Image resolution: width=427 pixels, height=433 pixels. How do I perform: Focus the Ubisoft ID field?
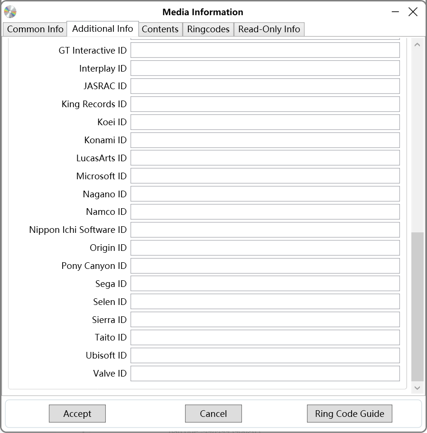tap(265, 355)
